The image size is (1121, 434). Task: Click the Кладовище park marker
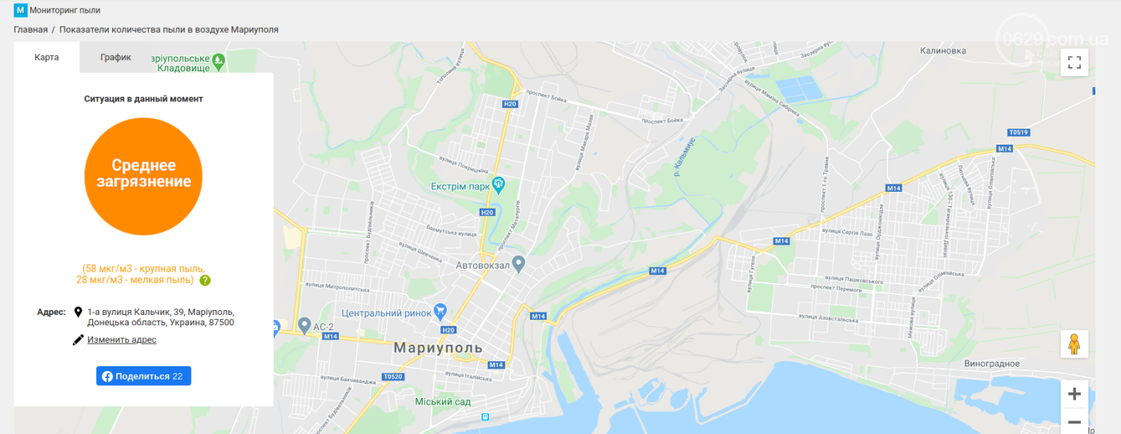click(219, 61)
